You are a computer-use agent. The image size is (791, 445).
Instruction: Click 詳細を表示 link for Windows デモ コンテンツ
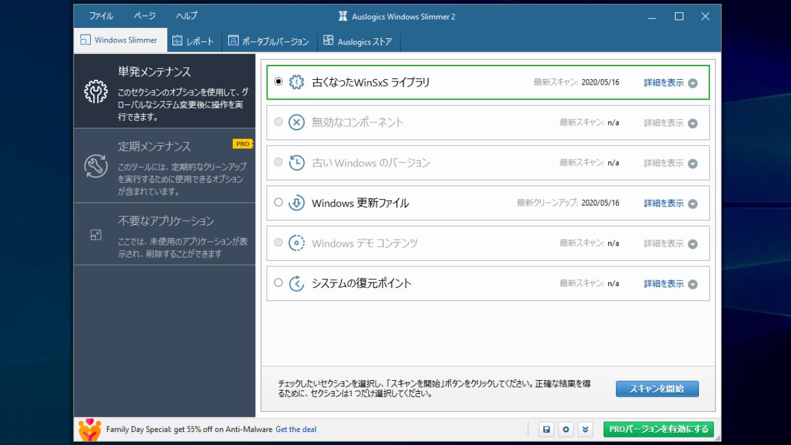pyautogui.click(x=664, y=243)
